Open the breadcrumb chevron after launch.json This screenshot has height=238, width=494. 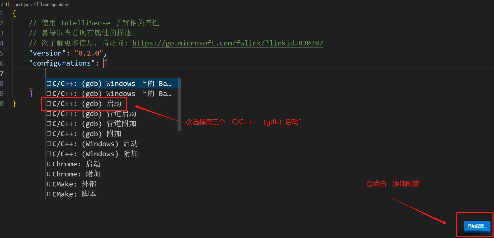34,4
